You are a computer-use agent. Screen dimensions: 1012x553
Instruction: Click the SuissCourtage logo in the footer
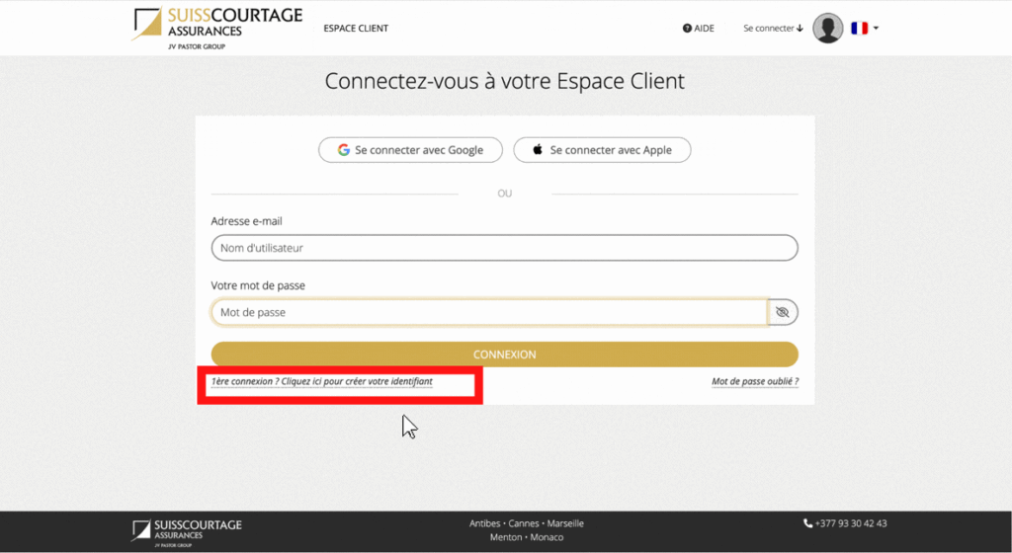[x=187, y=528]
